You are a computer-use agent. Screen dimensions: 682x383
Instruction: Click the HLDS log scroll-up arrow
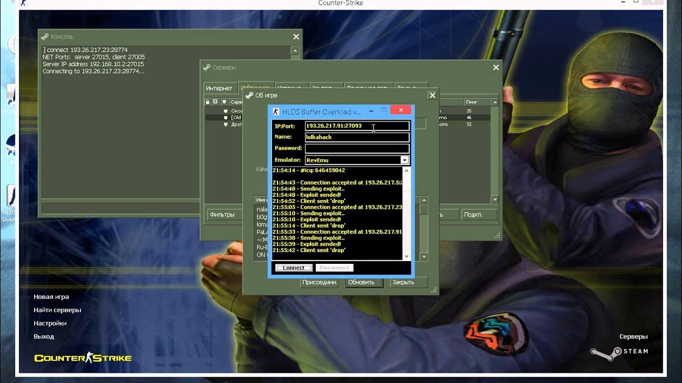coord(407,171)
